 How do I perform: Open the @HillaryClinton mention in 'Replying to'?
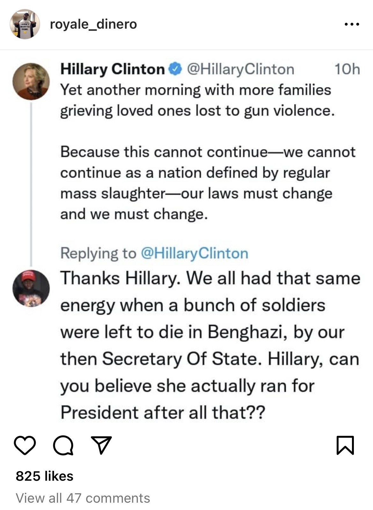coord(194,253)
